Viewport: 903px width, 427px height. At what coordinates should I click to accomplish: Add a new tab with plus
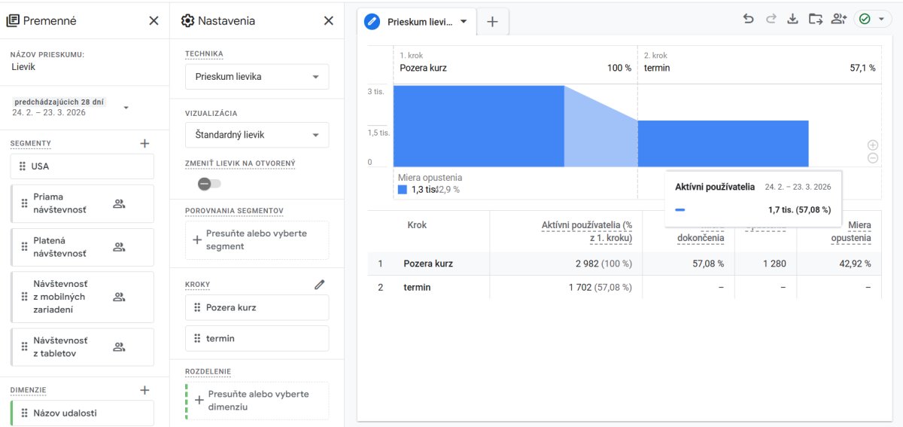(x=492, y=22)
